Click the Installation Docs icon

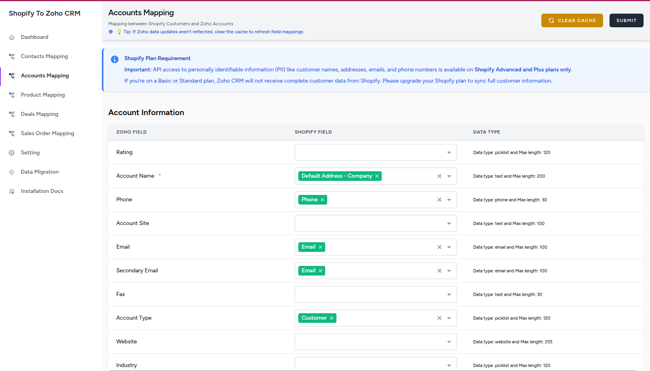point(12,191)
